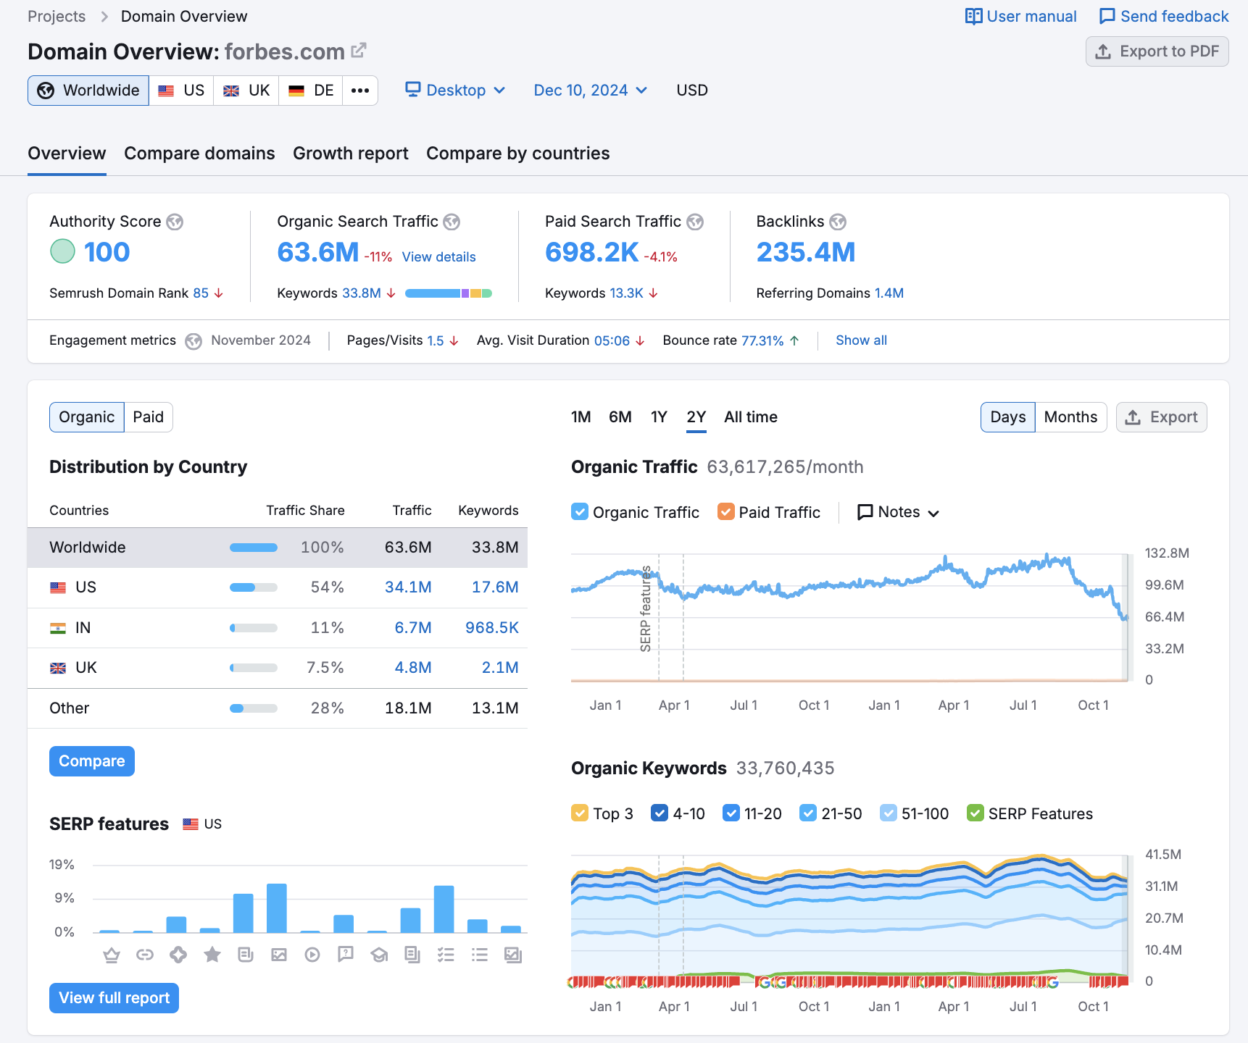
Task: Select the UK database button
Action: coord(246,91)
